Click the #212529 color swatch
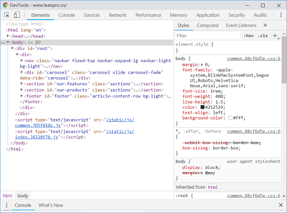The image size is (287, 213). (202, 107)
